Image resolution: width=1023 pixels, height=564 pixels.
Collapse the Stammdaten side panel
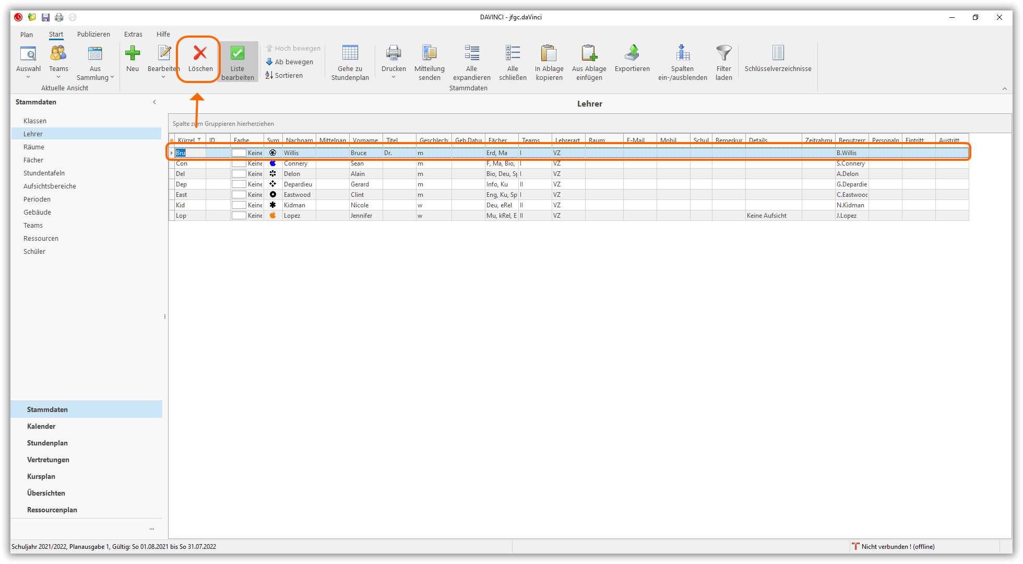pyautogui.click(x=154, y=102)
